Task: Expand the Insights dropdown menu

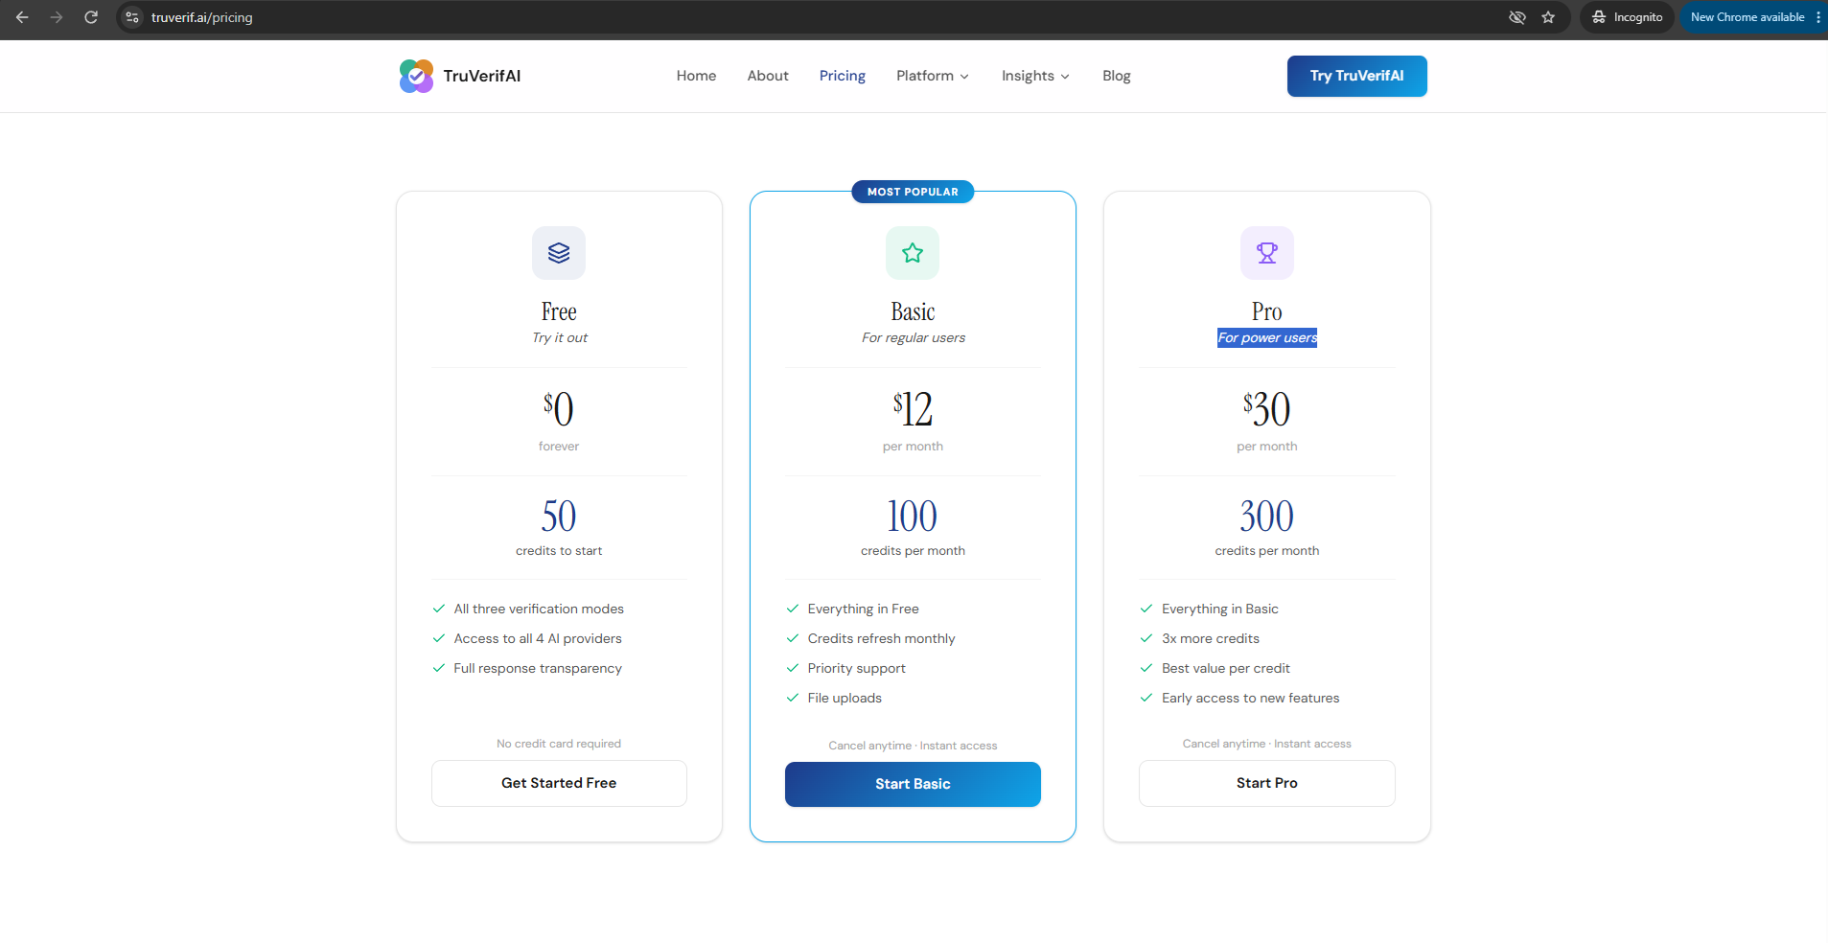Action: [x=1035, y=76]
